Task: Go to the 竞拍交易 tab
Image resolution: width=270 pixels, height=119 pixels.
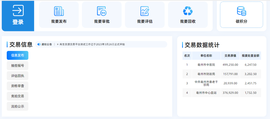Action: click(x=17, y=96)
